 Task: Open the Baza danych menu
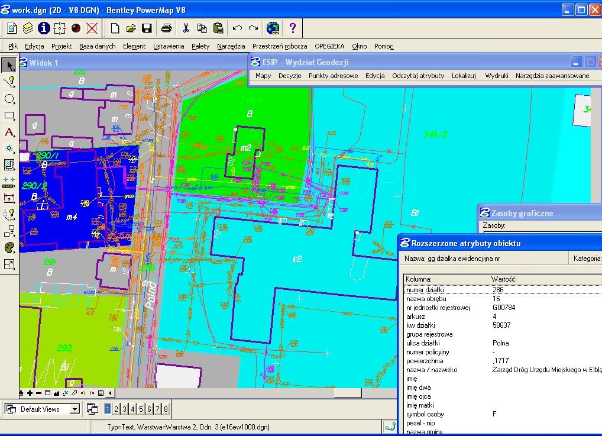point(98,46)
